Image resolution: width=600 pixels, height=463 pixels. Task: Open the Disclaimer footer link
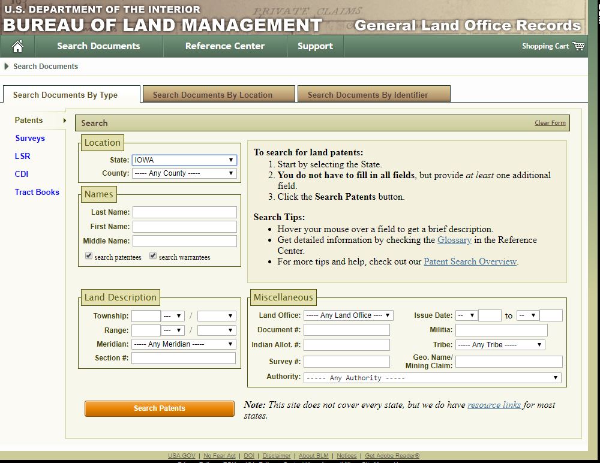tap(277, 455)
